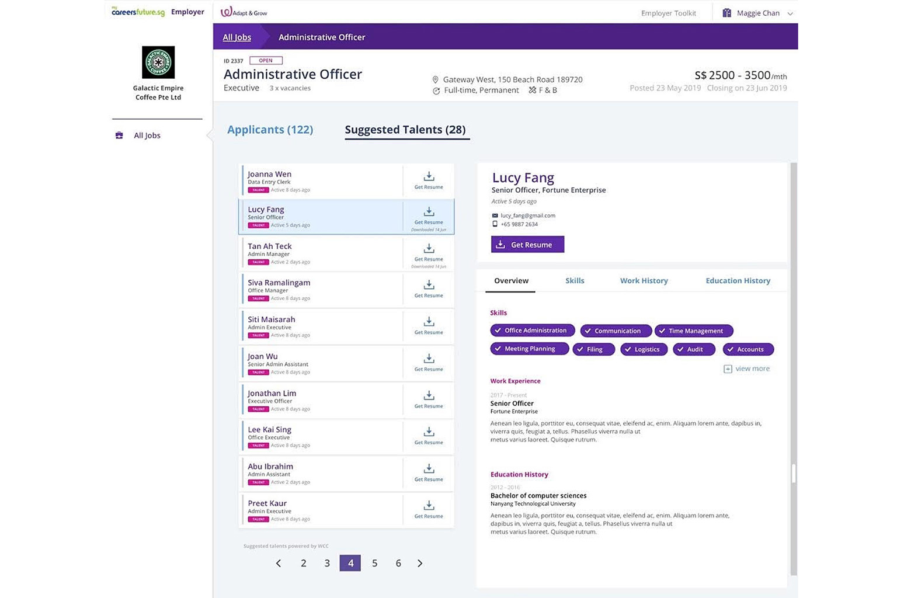Click the Get Resume button for Lucy Fang
The width and height of the screenshot is (897, 598).
[x=527, y=244]
